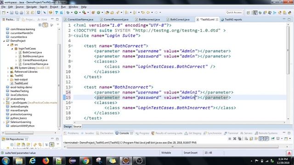Toggle Link with Editor in the Package Explorer
The width and height of the screenshot is (294, 165).
(45, 25)
